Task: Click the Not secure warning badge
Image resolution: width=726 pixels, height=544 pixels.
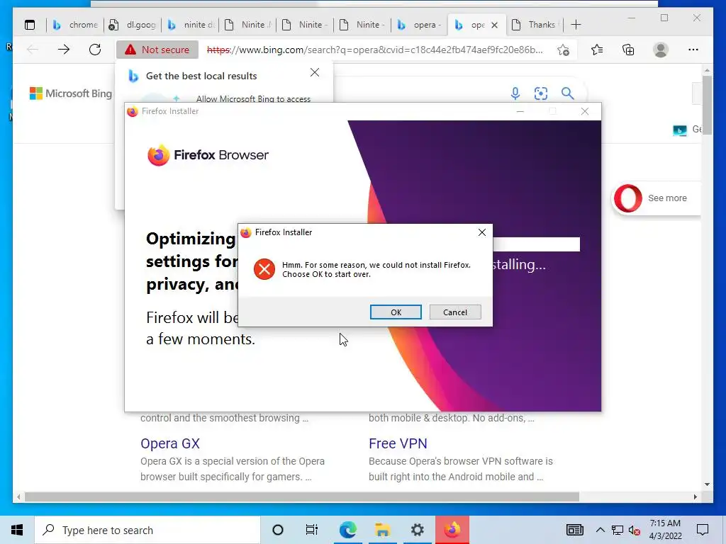Action: coord(157,50)
